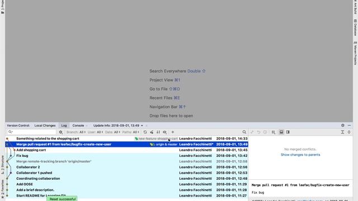
Task: Click the Group By icon in details toolbar
Action: [274, 132]
